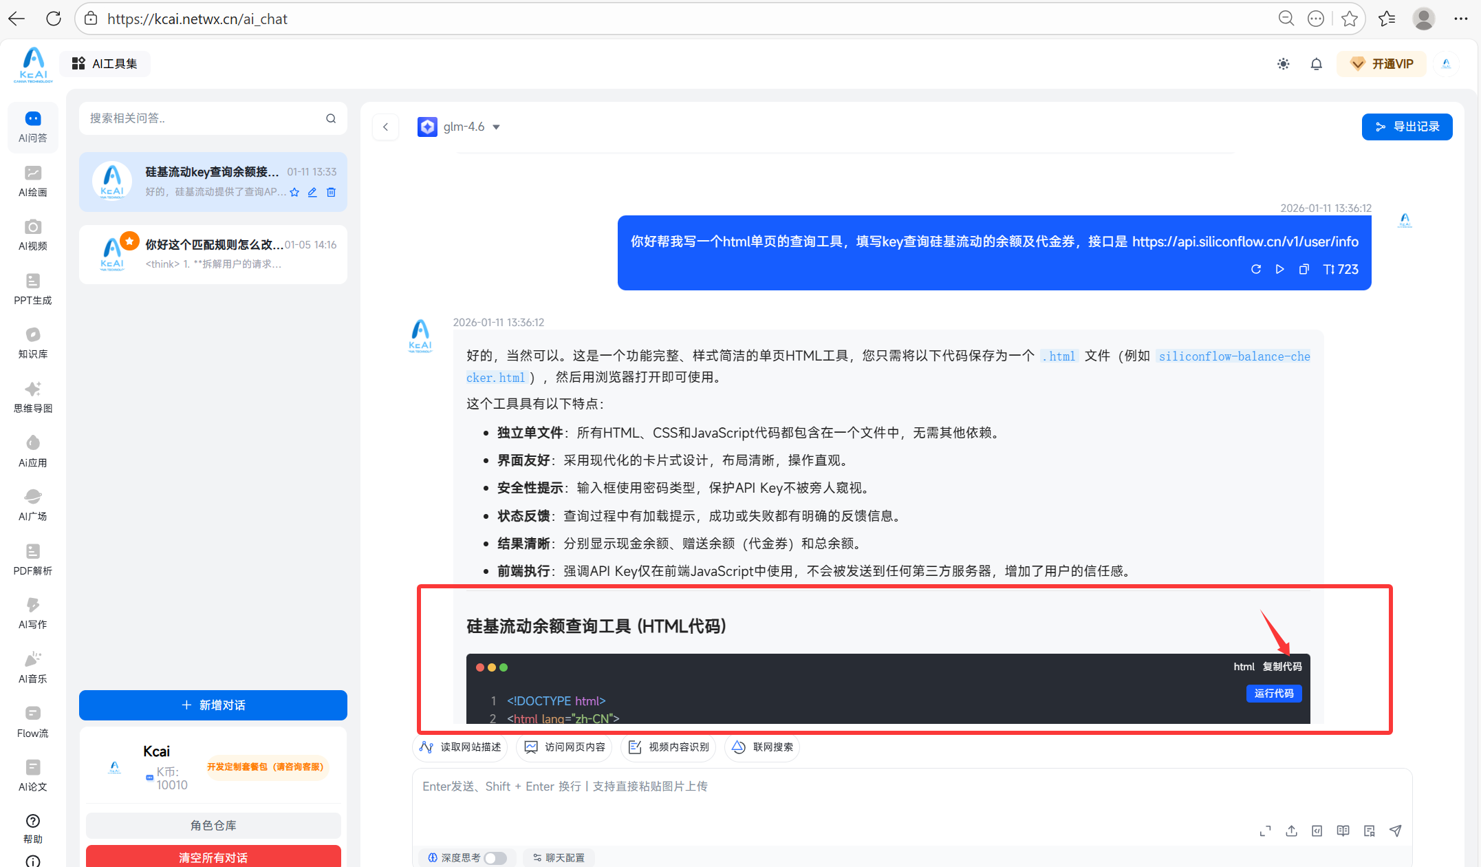
Task: Enable the 深度思考 switch
Action: pos(494,858)
